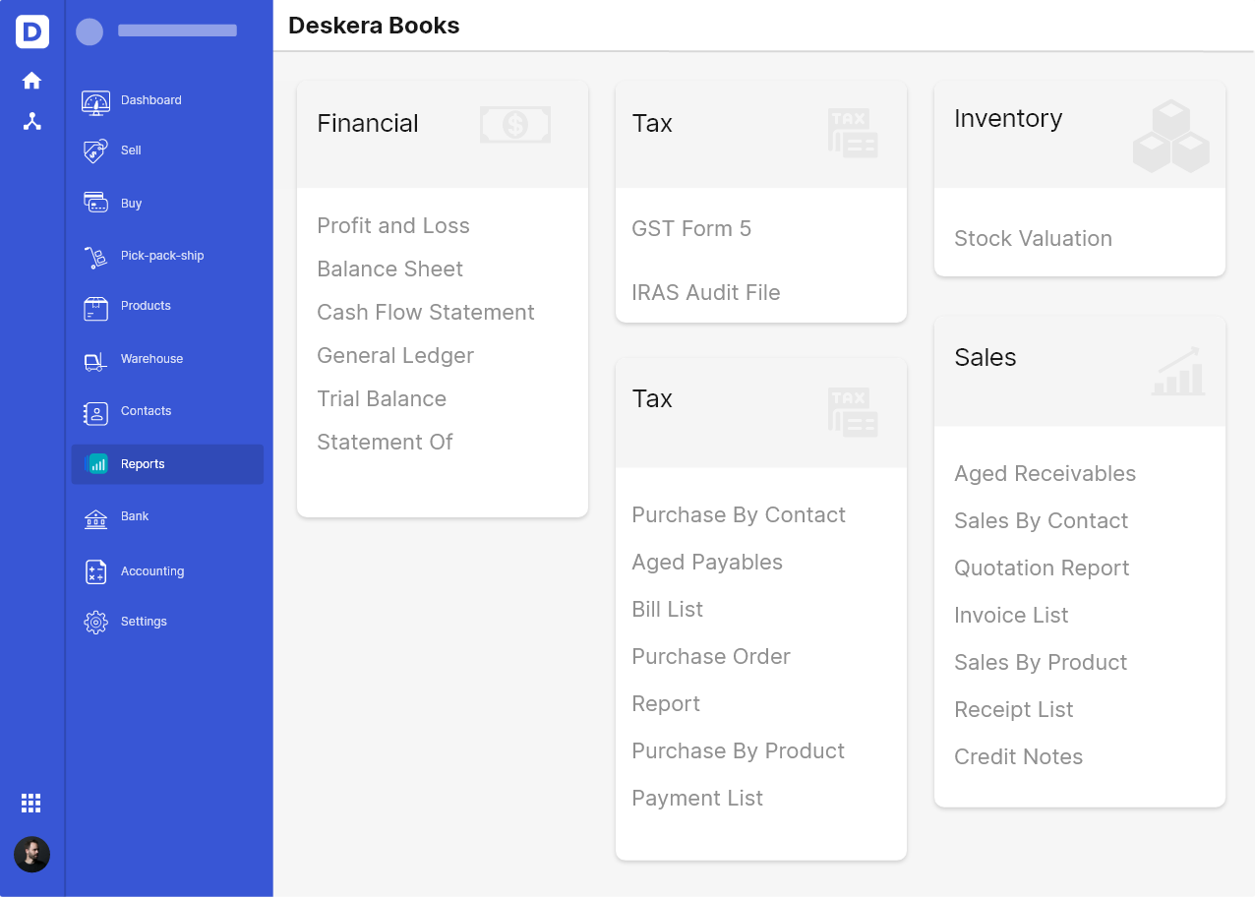Click the Financial card heading
Image resolution: width=1255 pixels, height=897 pixels.
tap(368, 124)
